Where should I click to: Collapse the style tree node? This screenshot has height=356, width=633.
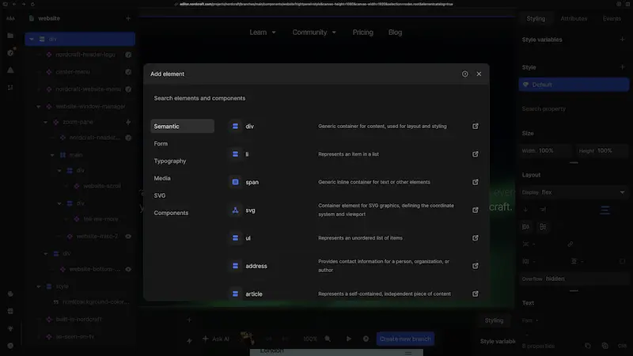[x=38, y=286]
